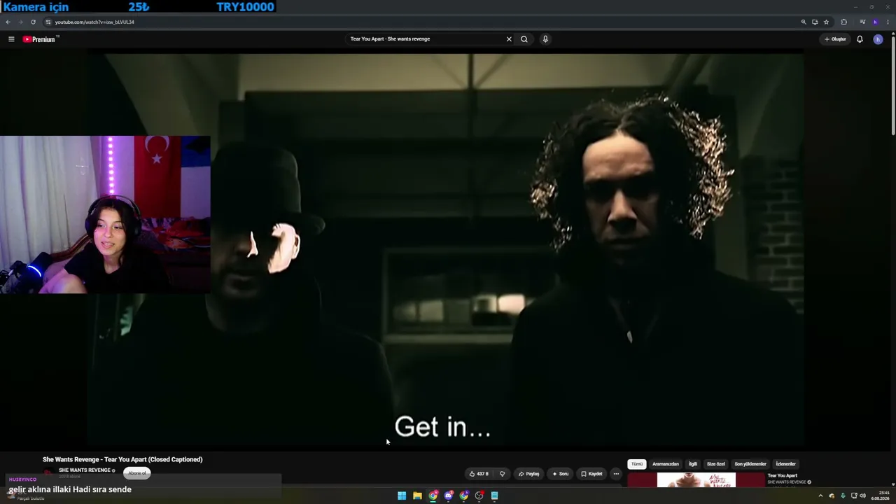Viewport: 896px width, 504px height.
Task: Subscribe with the Abone ol button
Action: [x=137, y=473]
